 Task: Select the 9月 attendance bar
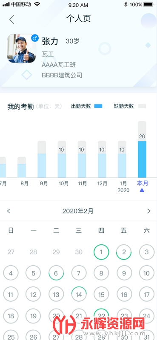(42, 159)
